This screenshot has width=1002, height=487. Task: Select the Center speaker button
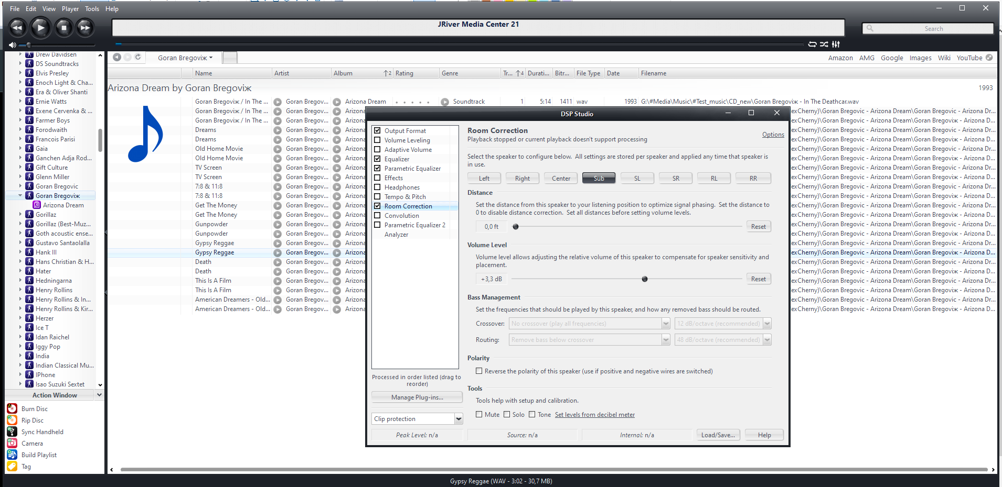point(561,179)
